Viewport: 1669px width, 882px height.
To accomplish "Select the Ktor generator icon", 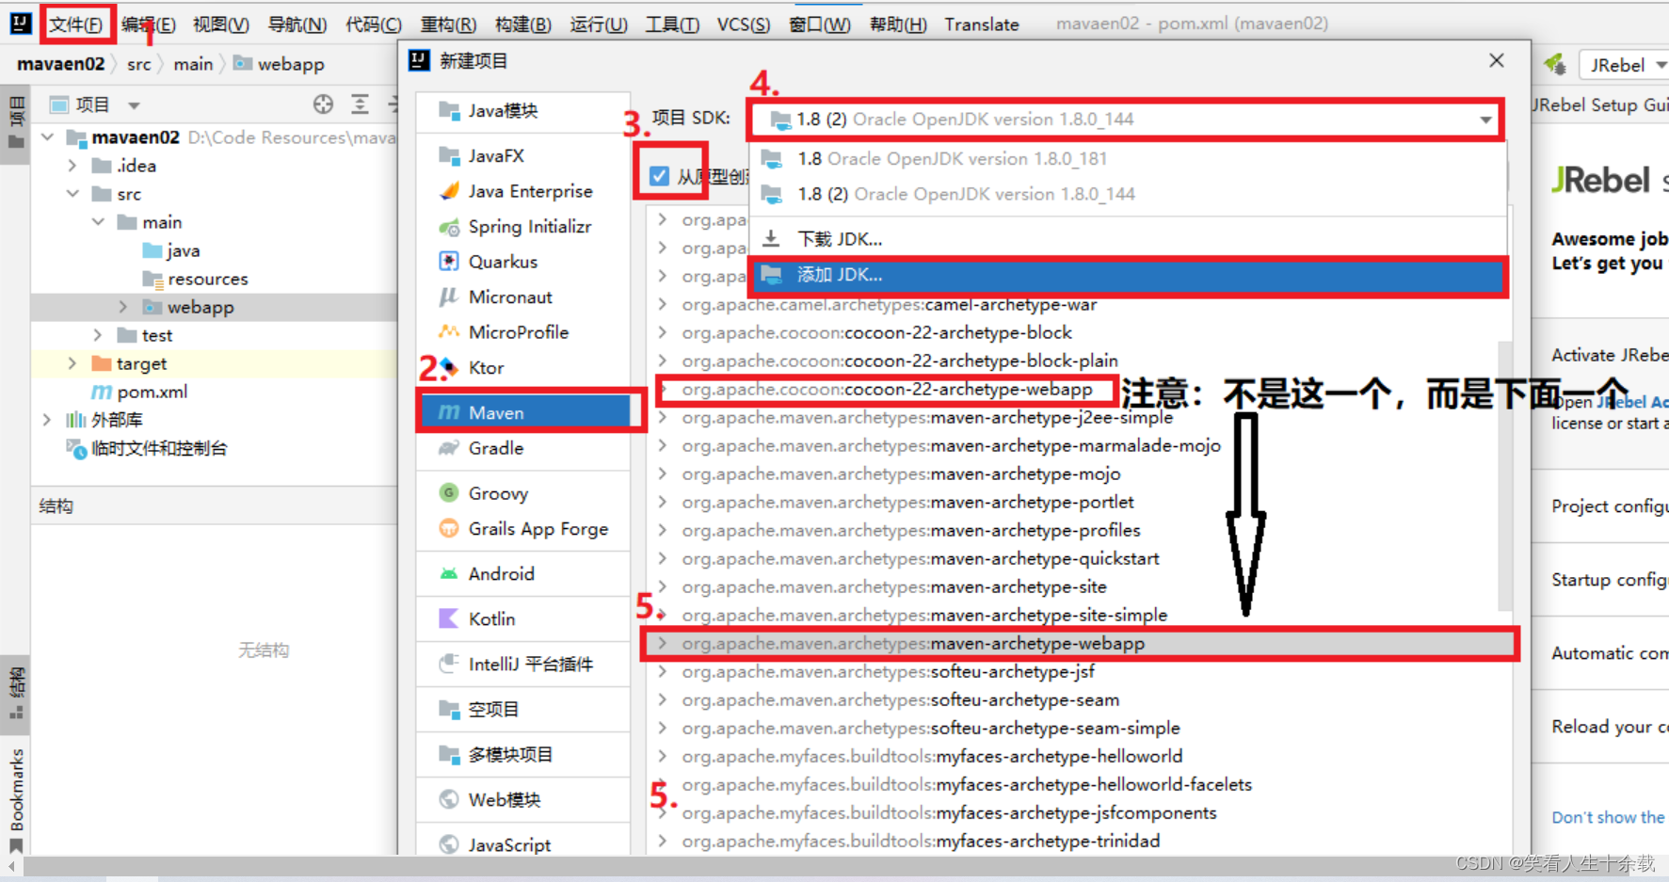I will [449, 368].
